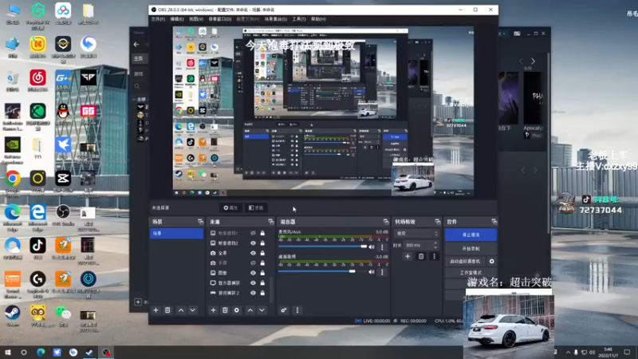Open the three-dot menu for 麦克风/Aux
This screenshot has width=638, height=359.
click(382, 247)
